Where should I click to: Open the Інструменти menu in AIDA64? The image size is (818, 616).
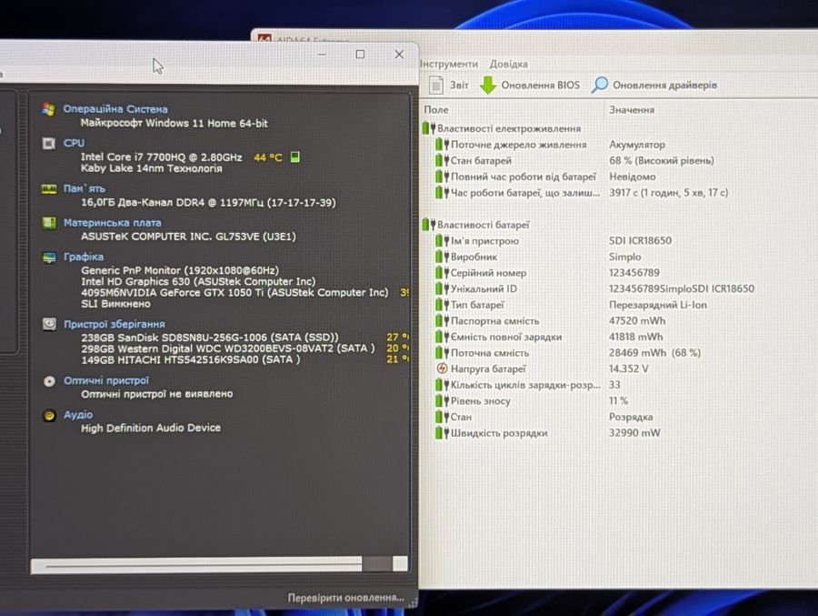click(x=449, y=64)
